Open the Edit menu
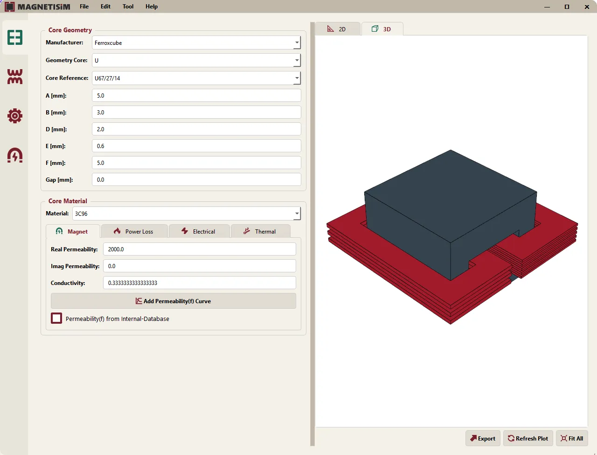This screenshot has width=597, height=455. pyautogui.click(x=105, y=7)
